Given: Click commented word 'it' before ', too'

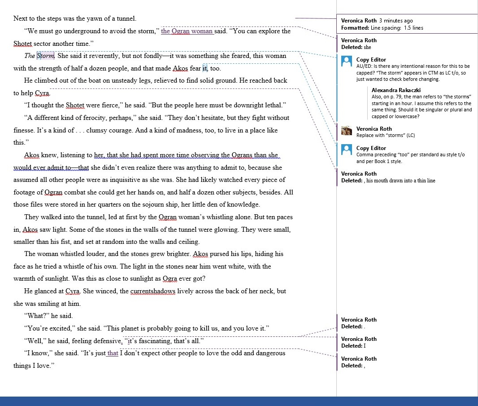Looking at the screenshot, I should (205, 68).
